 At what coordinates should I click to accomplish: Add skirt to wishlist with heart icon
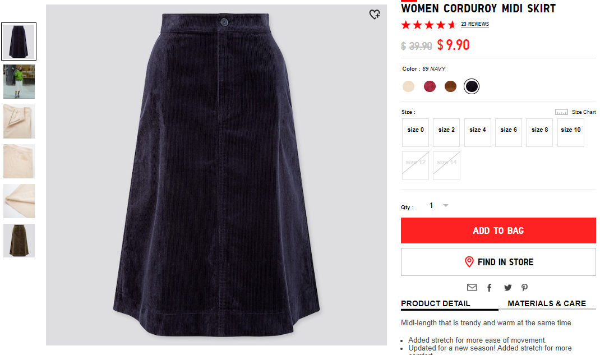click(375, 15)
